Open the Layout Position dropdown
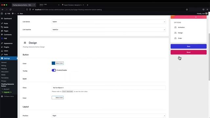This screenshot has height=118, width=210. pos(109,116)
